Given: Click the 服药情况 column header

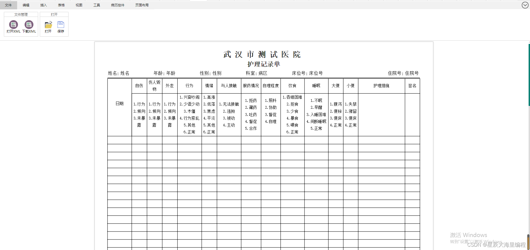Looking at the screenshot, I should coord(251,86).
